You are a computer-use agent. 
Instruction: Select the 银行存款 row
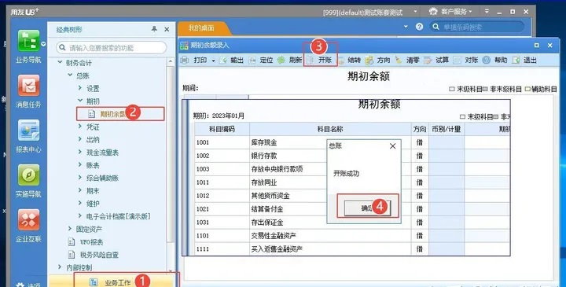click(352, 156)
